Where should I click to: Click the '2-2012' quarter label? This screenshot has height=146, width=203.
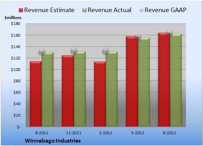click(106, 133)
